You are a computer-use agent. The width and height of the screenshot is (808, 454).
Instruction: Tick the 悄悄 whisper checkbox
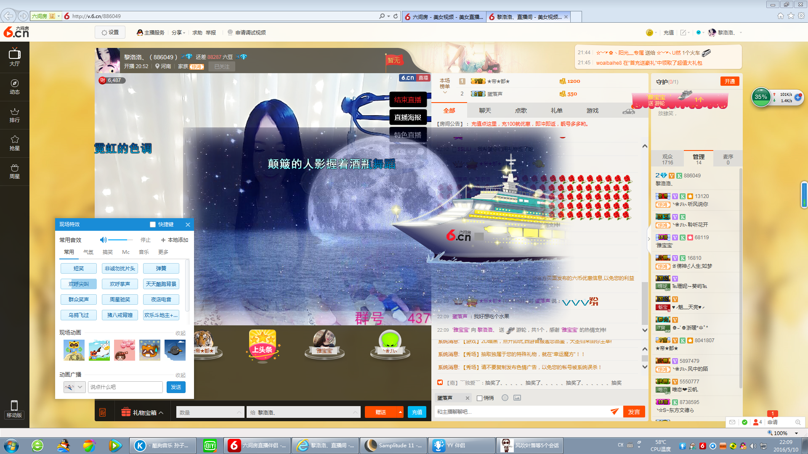click(x=479, y=398)
